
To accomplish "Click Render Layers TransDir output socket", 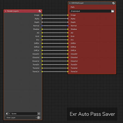I will coord(42,65).
